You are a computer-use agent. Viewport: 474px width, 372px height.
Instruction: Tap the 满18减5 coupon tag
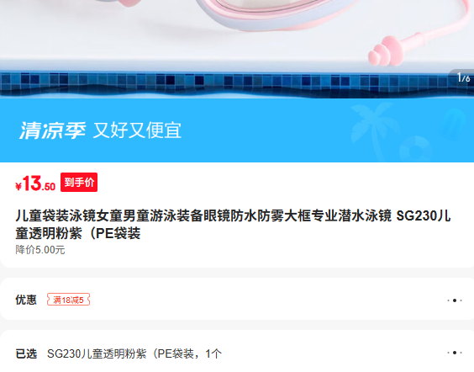(x=68, y=300)
